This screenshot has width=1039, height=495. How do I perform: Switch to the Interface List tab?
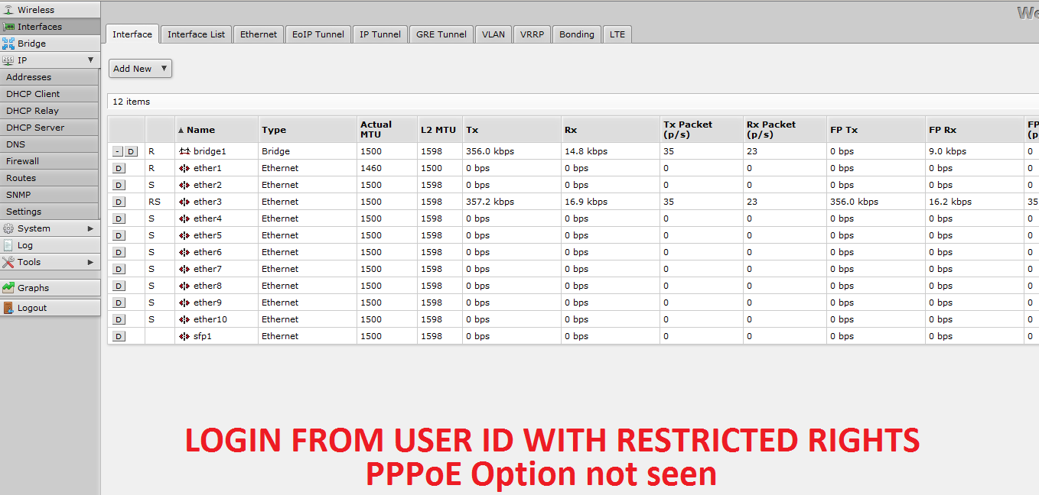pyautogui.click(x=197, y=34)
